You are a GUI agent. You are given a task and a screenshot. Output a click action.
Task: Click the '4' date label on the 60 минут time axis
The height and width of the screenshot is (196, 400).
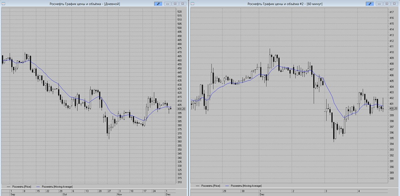pos(359,191)
